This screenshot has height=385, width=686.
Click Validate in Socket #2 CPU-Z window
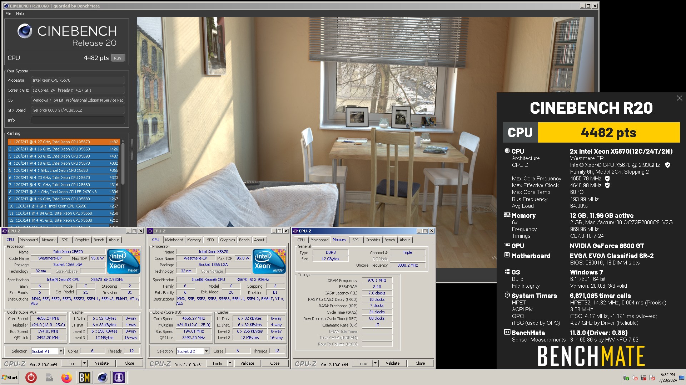[247, 363]
